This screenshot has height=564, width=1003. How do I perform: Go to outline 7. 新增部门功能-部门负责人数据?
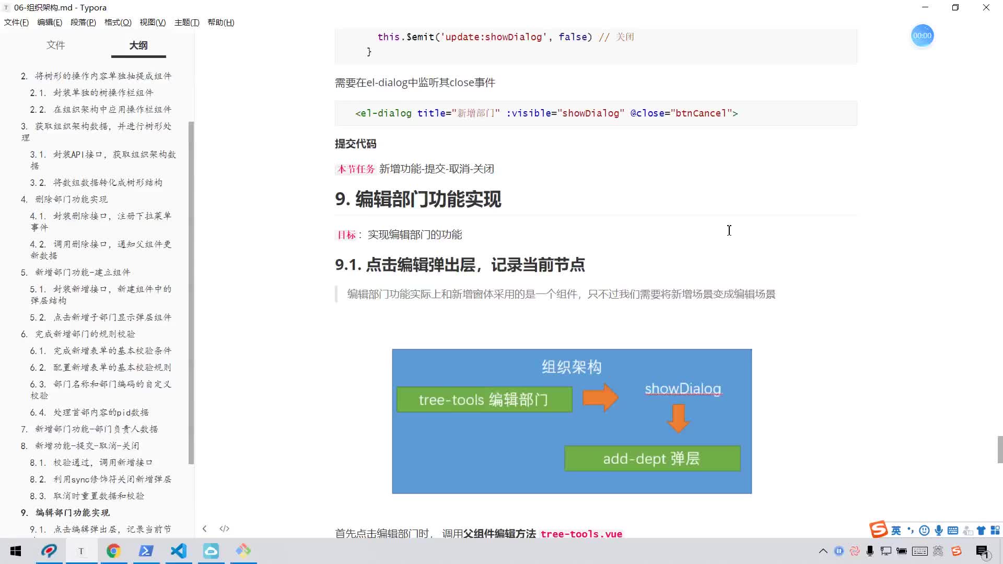[89, 429]
